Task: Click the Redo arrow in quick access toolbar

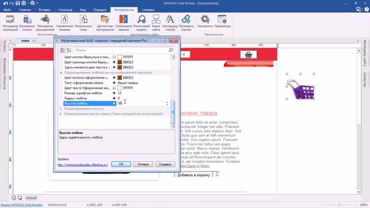Action: click(12, 3)
